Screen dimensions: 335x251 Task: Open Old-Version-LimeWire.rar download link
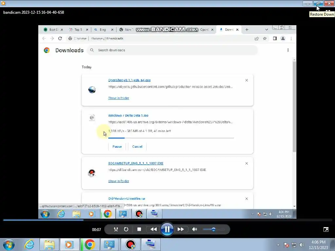tap(127, 198)
